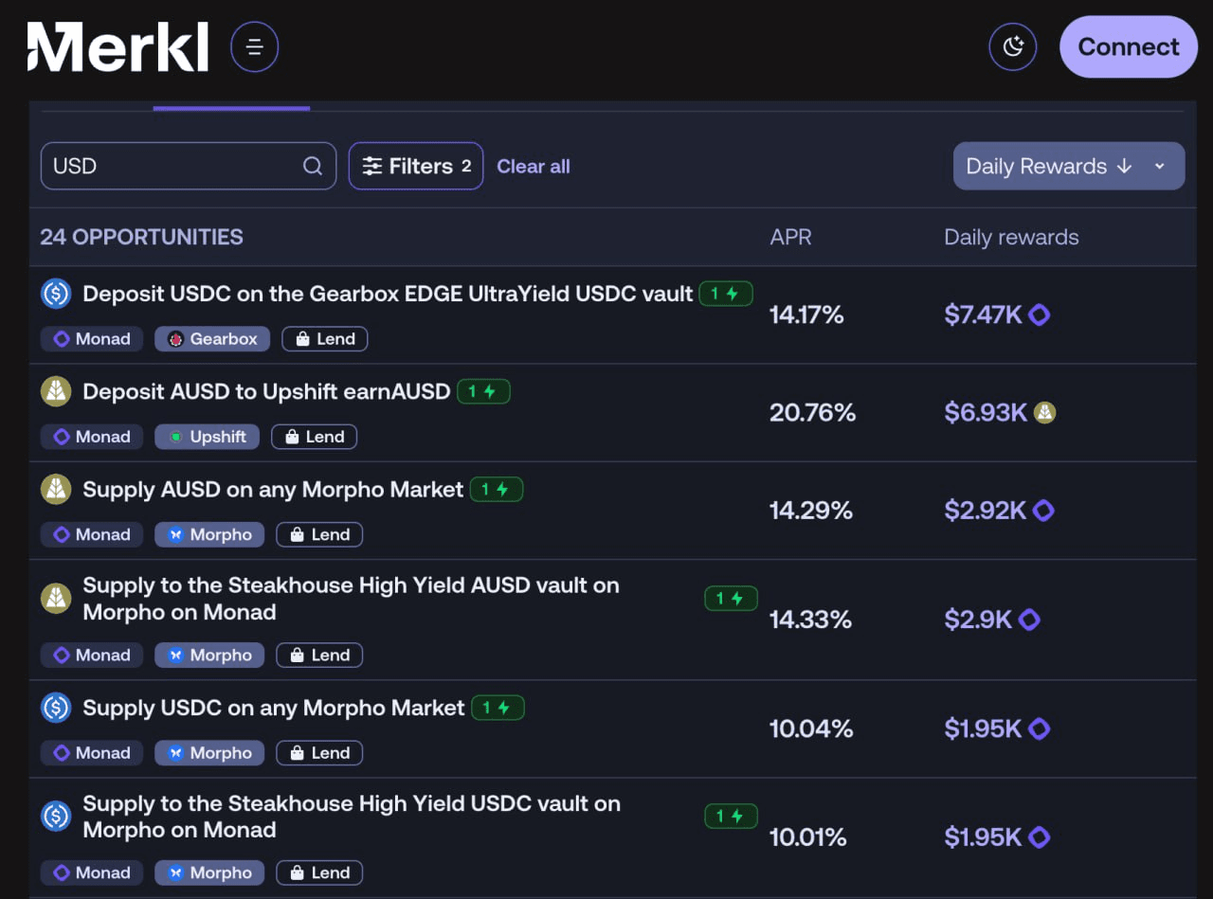Click the Connect wallet button

[1128, 47]
